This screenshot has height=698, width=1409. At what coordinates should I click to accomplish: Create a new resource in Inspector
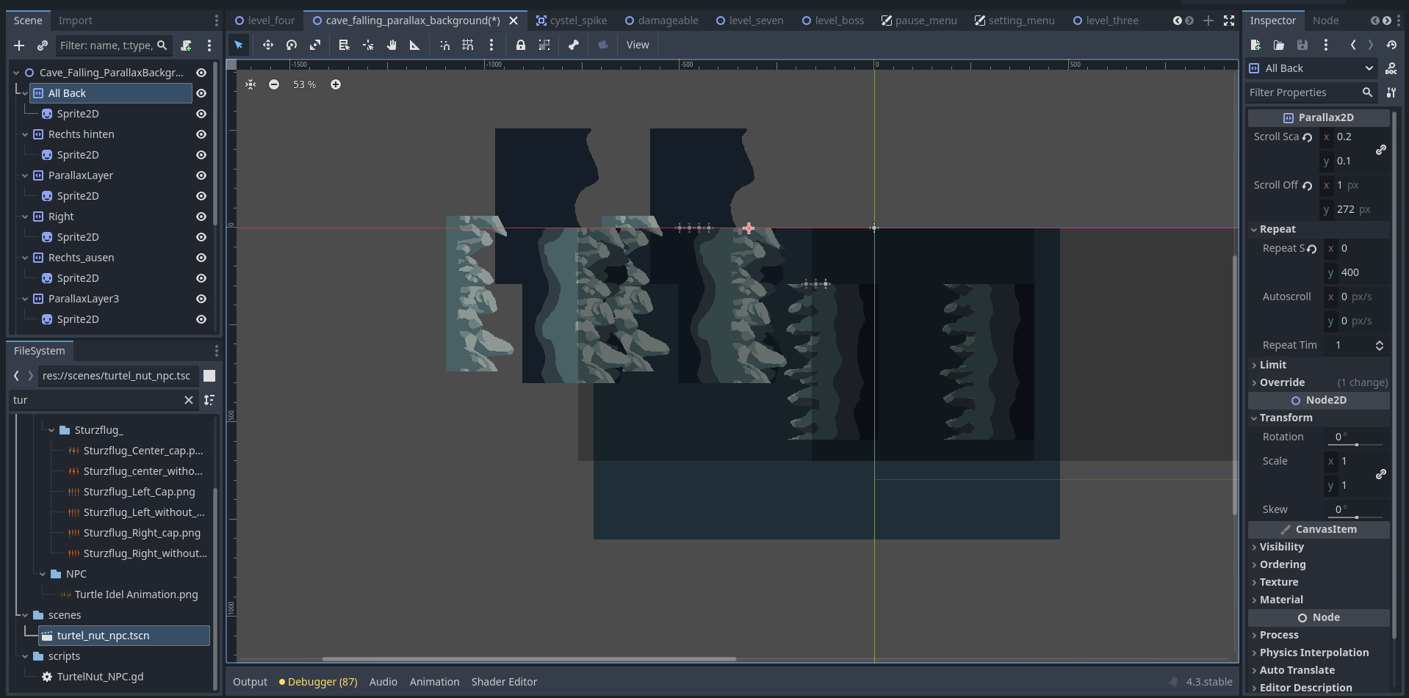click(1255, 45)
